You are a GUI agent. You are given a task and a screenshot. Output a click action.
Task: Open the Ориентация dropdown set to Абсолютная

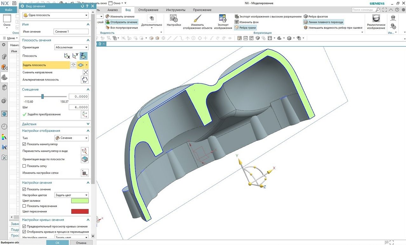pyautogui.click(x=72, y=47)
